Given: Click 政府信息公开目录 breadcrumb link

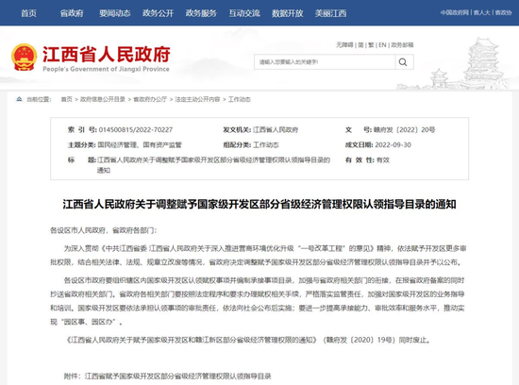Looking at the screenshot, I should click(x=103, y=99).
